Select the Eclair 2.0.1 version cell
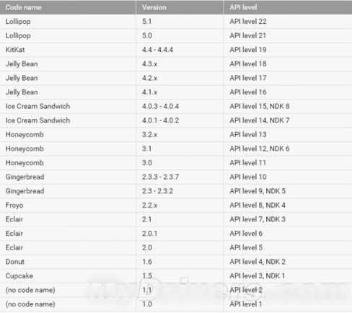Viewport: 352px width, 313px height. tap(180, 234)
